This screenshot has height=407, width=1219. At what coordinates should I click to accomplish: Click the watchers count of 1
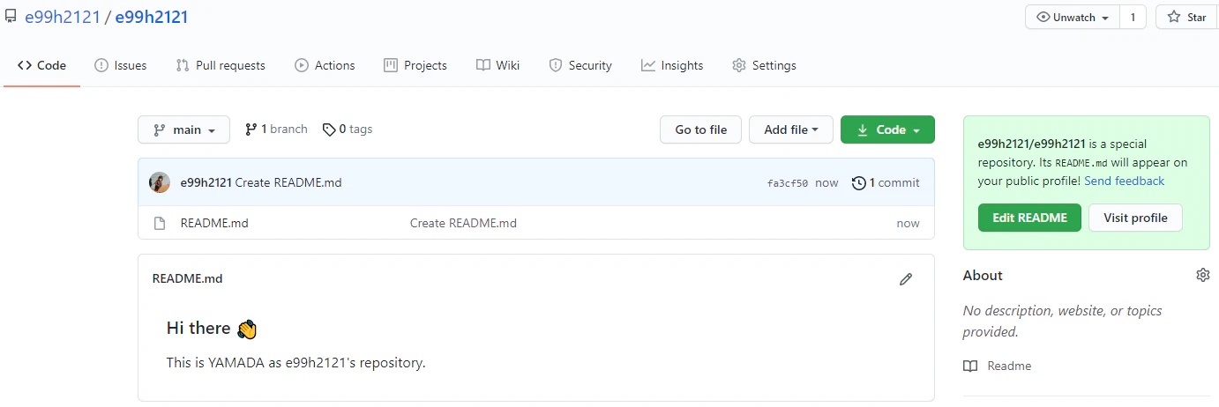pyautogui.click(x=1133, y=17)
